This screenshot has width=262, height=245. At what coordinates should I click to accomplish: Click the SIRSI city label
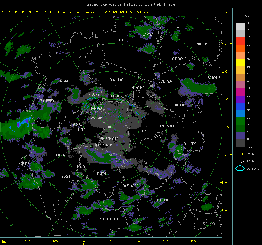click(66, 177)
